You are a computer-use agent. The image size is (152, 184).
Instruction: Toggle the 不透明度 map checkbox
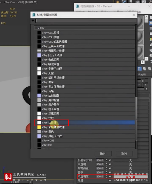pyautogui.click(x=110, y=176)
